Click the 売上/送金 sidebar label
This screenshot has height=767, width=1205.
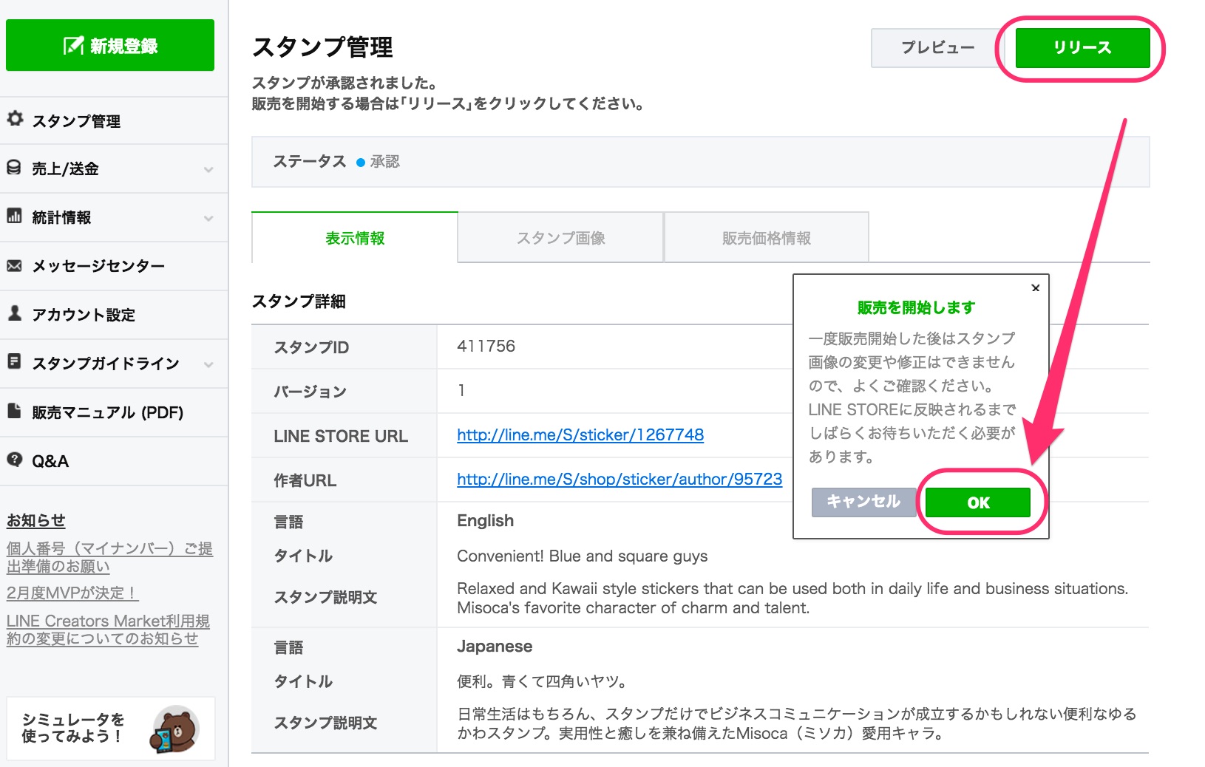point(65,169)
